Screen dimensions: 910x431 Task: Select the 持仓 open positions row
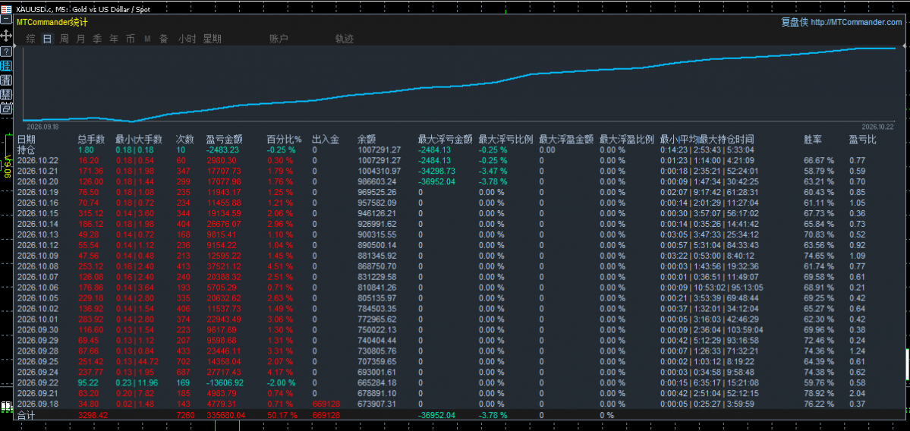pos(458,149)
